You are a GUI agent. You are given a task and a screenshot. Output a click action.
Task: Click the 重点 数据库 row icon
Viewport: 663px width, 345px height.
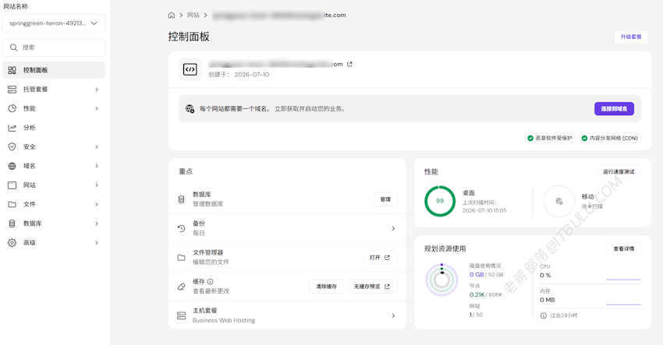182,199
